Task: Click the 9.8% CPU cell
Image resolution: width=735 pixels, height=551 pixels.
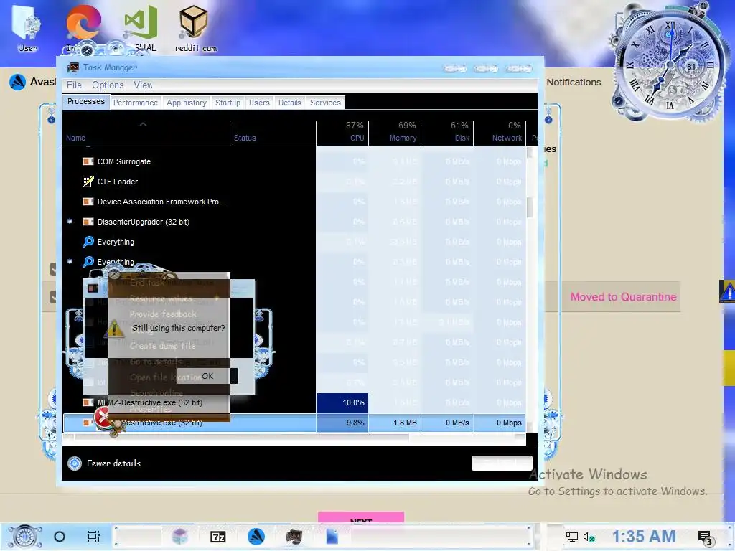Action: coord(342,423)
